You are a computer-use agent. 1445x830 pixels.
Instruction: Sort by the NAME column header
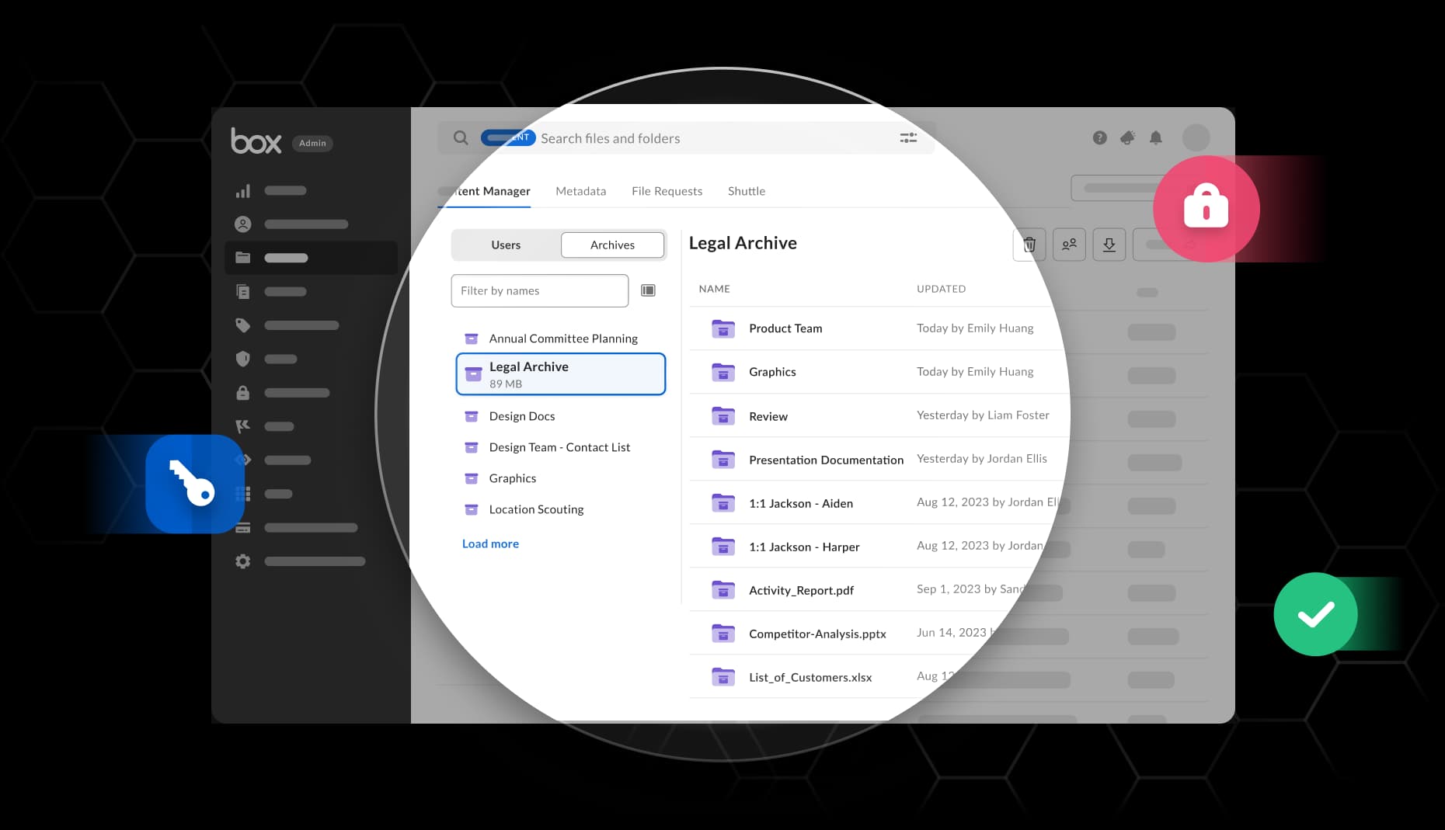click(714, 289)
